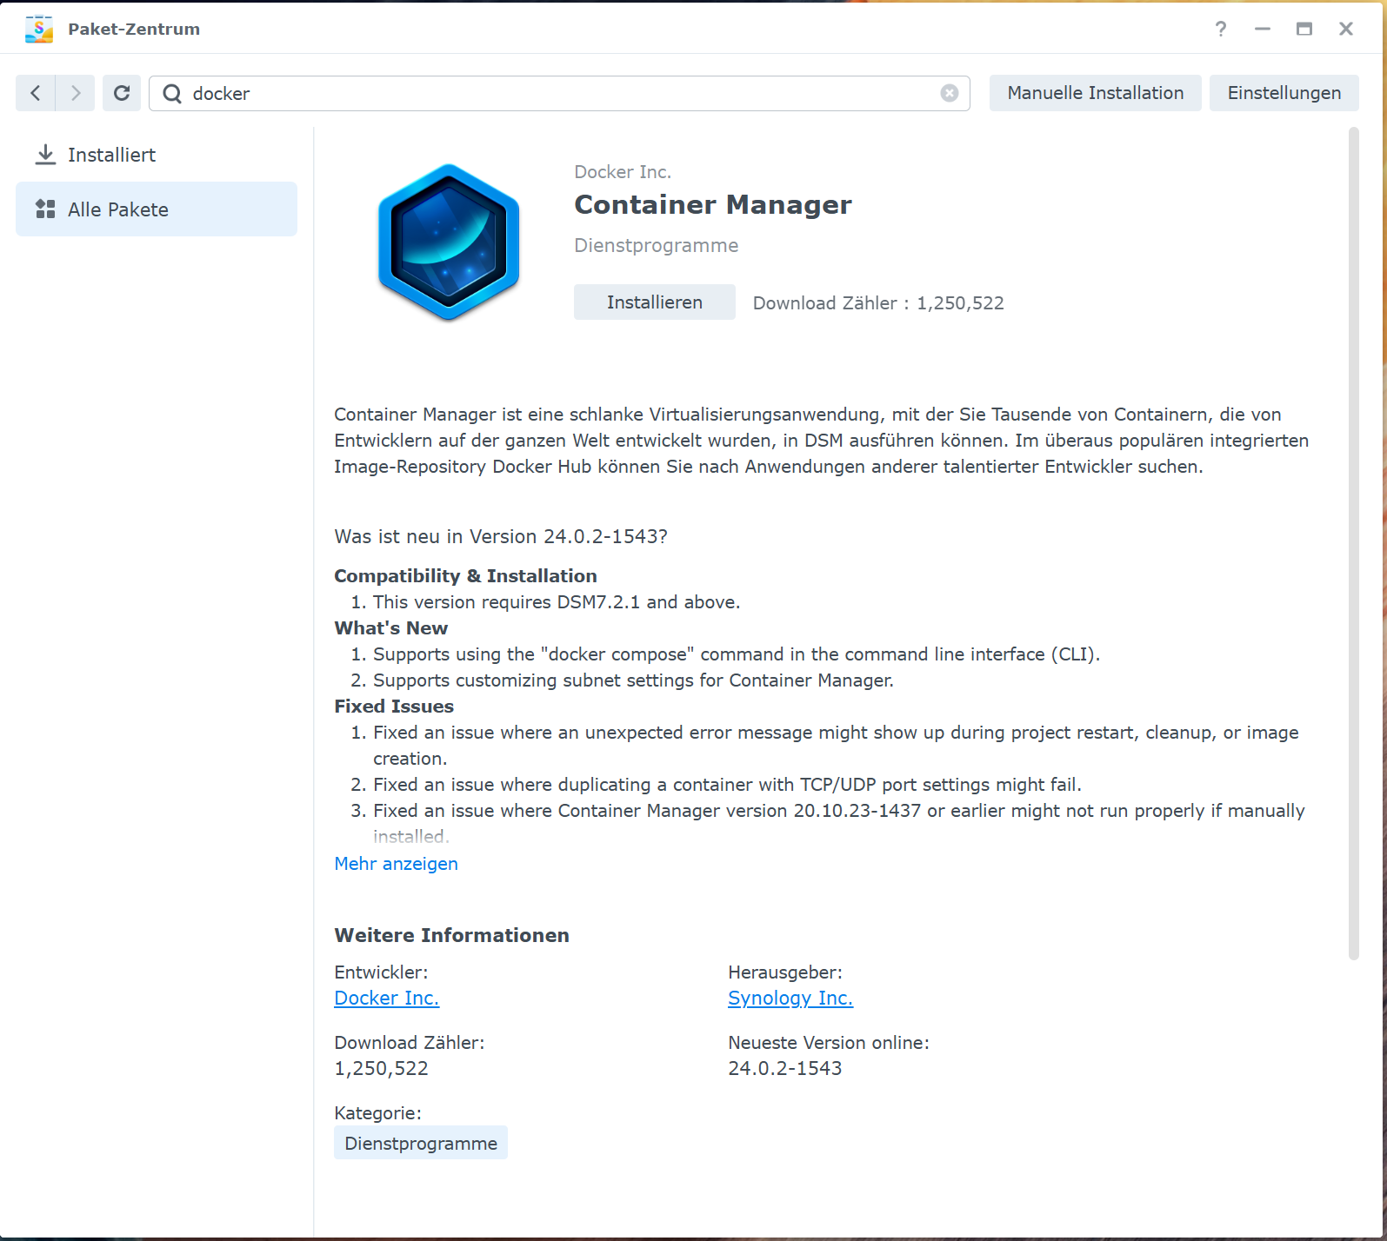The image size is (1387, 1241).
Task: Click into the docker search field
Action: pyautogui.click(x=557, y=94)
